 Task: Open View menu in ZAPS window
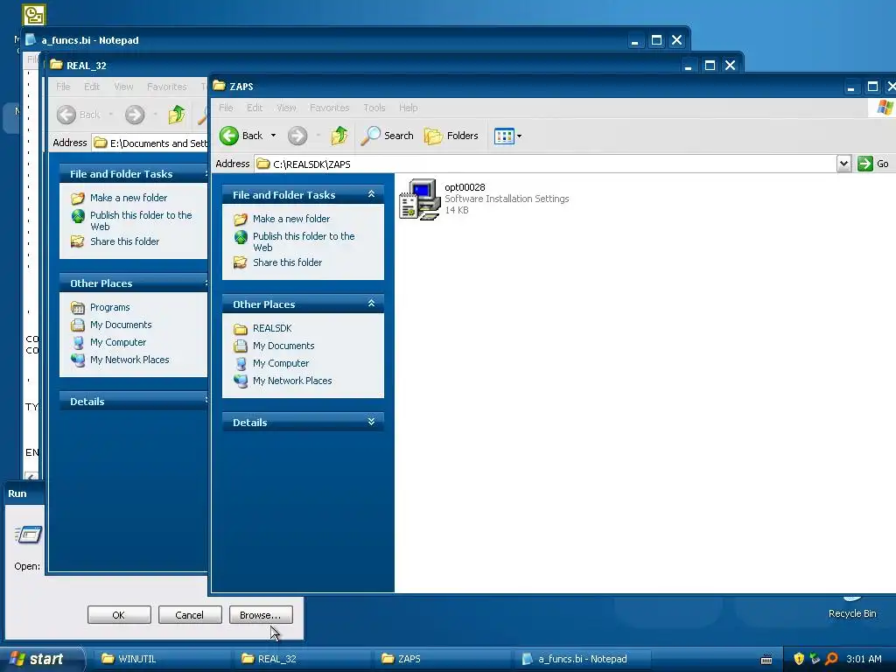(x=286, y=108)
